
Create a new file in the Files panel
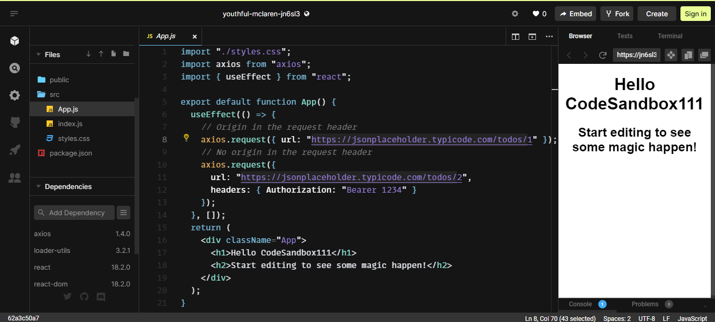112,54
